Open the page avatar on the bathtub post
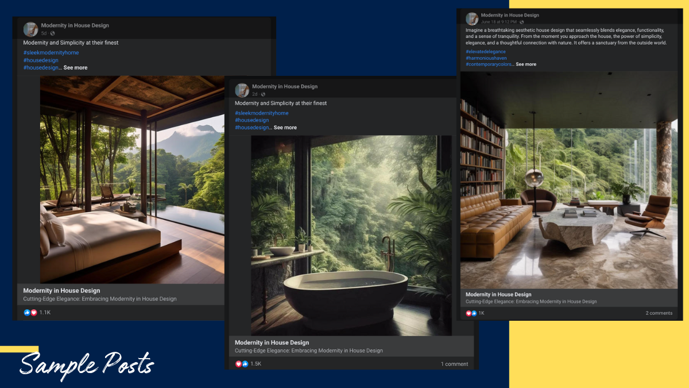 point(242,90)
